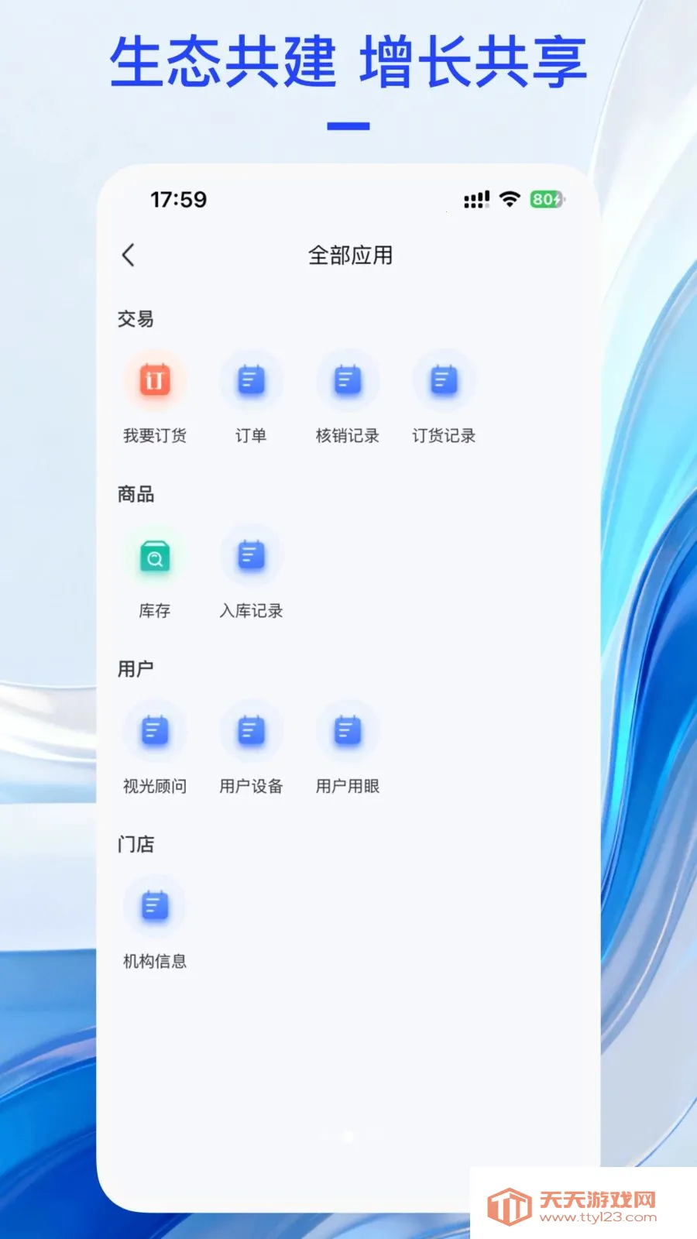Click the 订货记录 label
Screen dimensions: 697x1239
tap(444, 436)
